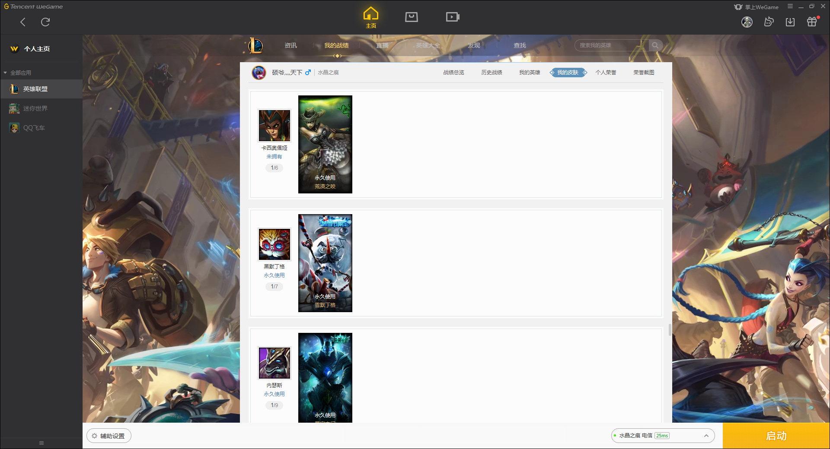This screenshot has height=449, width=830.
Task: Click the 水晶之痕 server label
Action: [328, 73]
